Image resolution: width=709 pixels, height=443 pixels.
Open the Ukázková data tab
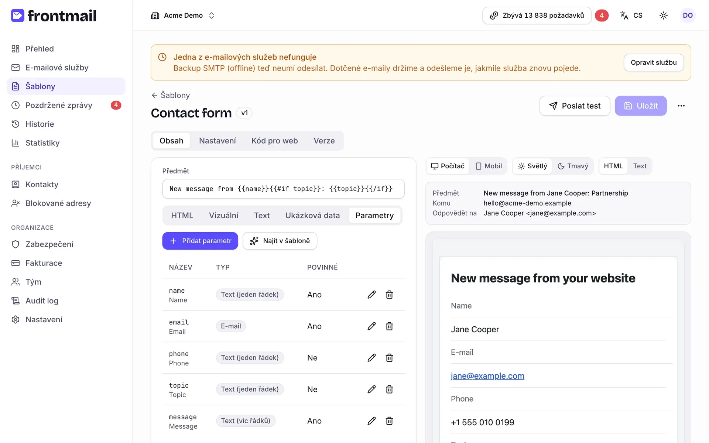pyautogui.click(x=313, y=216)
